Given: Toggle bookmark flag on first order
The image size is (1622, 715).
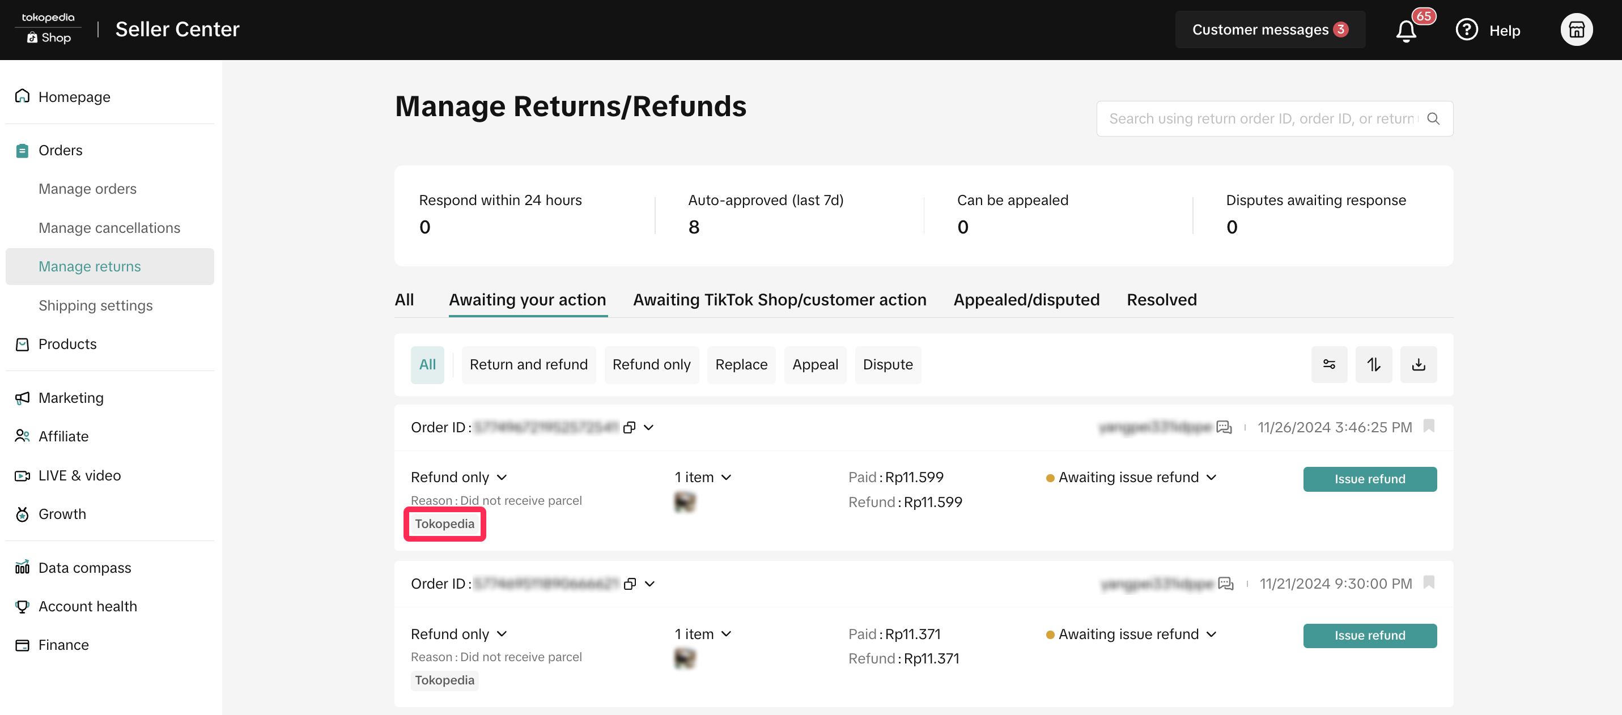Looking at the screenshot, I should (x=1429, y=426).
